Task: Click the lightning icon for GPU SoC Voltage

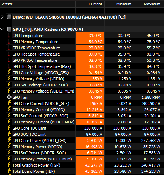Action: [9, 85]
